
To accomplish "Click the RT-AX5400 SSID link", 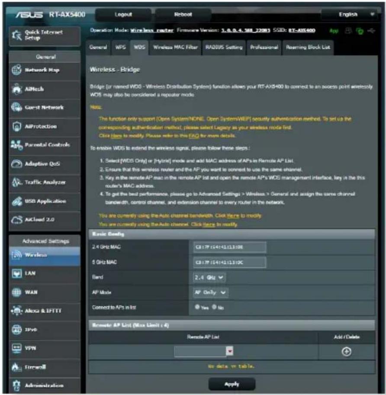I will click(302, 30).
